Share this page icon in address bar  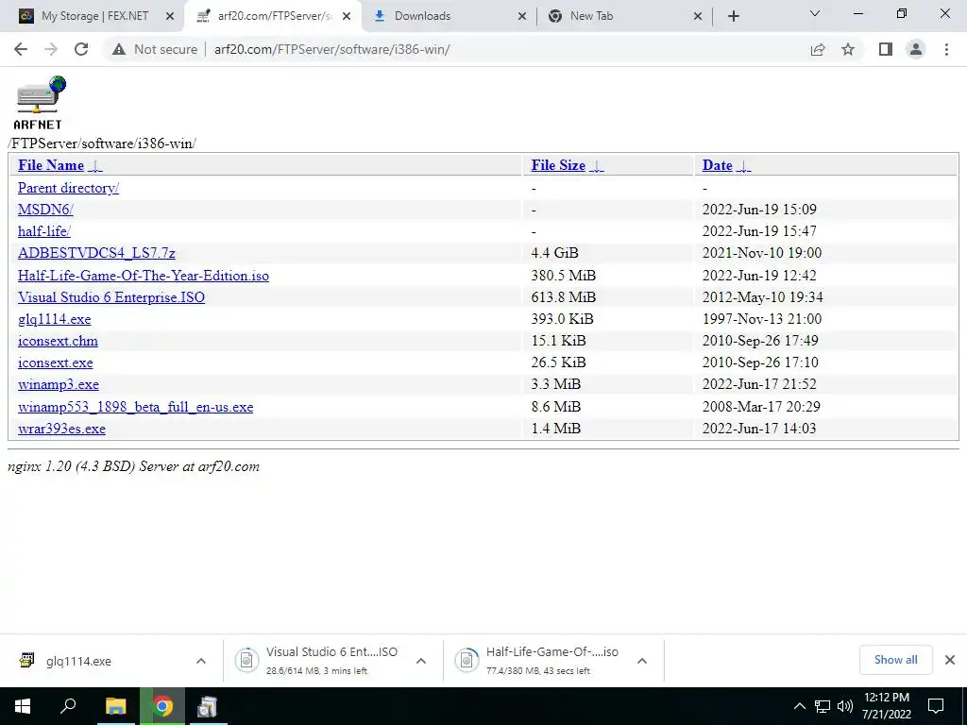[x=818, y=49]
